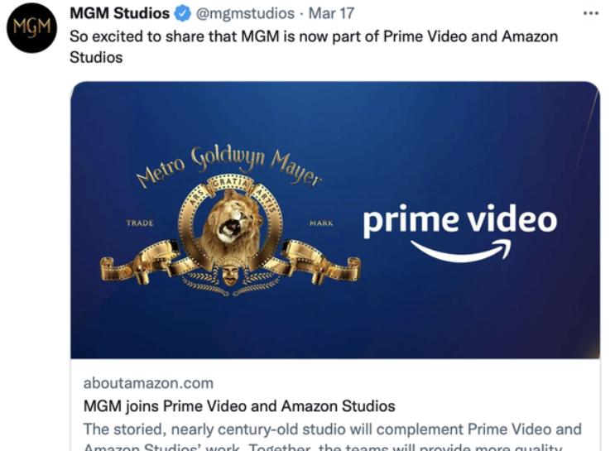Open the MGM Studios profile avatar
Image resolution: width=615 pixels, height=451 pixels.
pyautogui.click(x=31, y=27)
